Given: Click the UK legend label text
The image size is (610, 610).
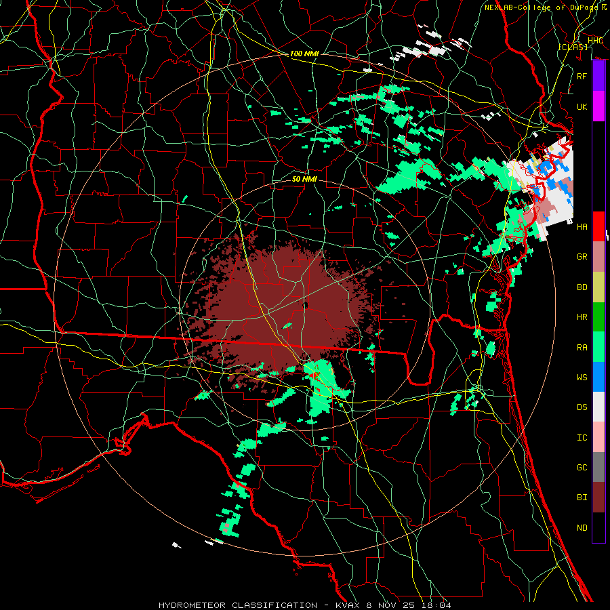Looking at the screenshot, I should tap(582, 106).
